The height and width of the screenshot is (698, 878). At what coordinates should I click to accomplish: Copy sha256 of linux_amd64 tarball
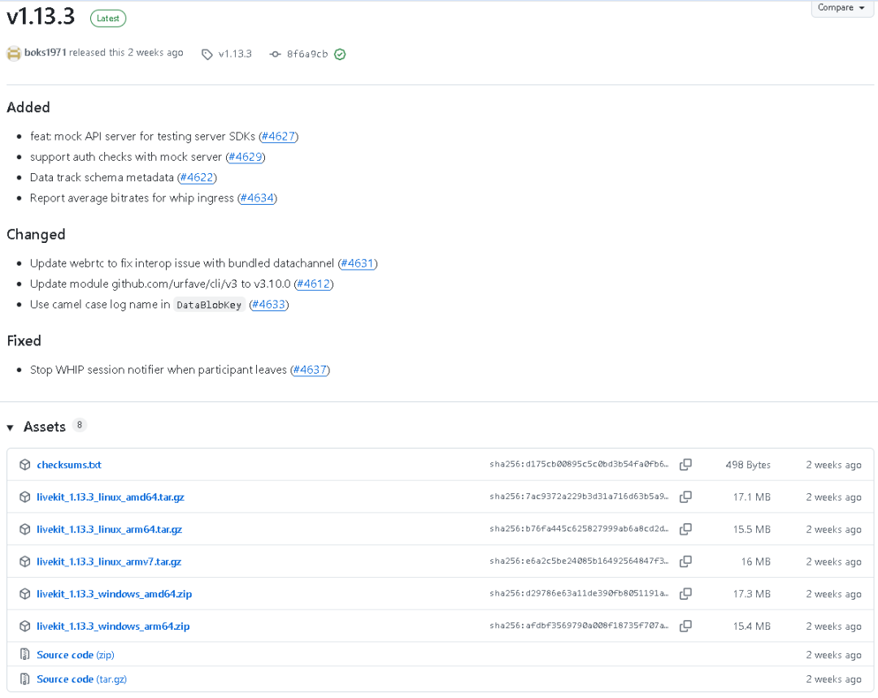685,497
